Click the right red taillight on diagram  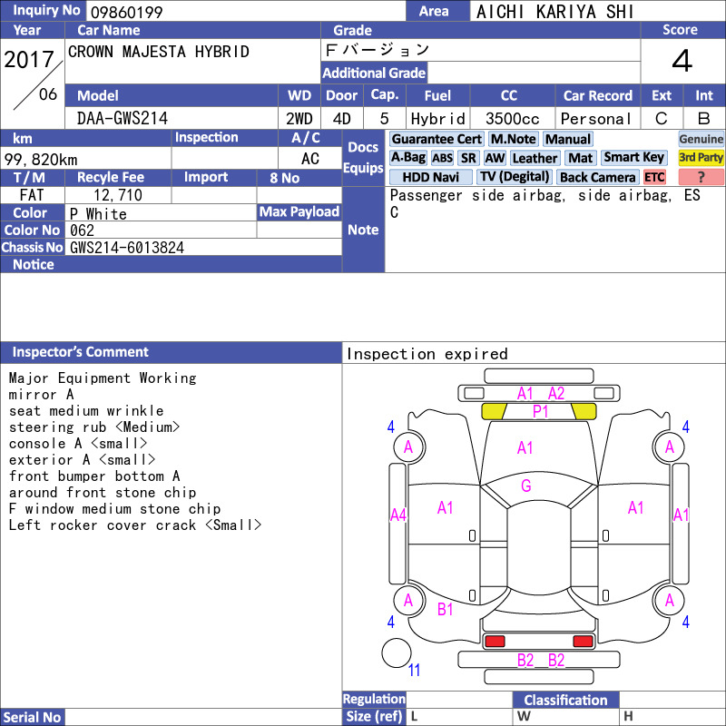583,642
